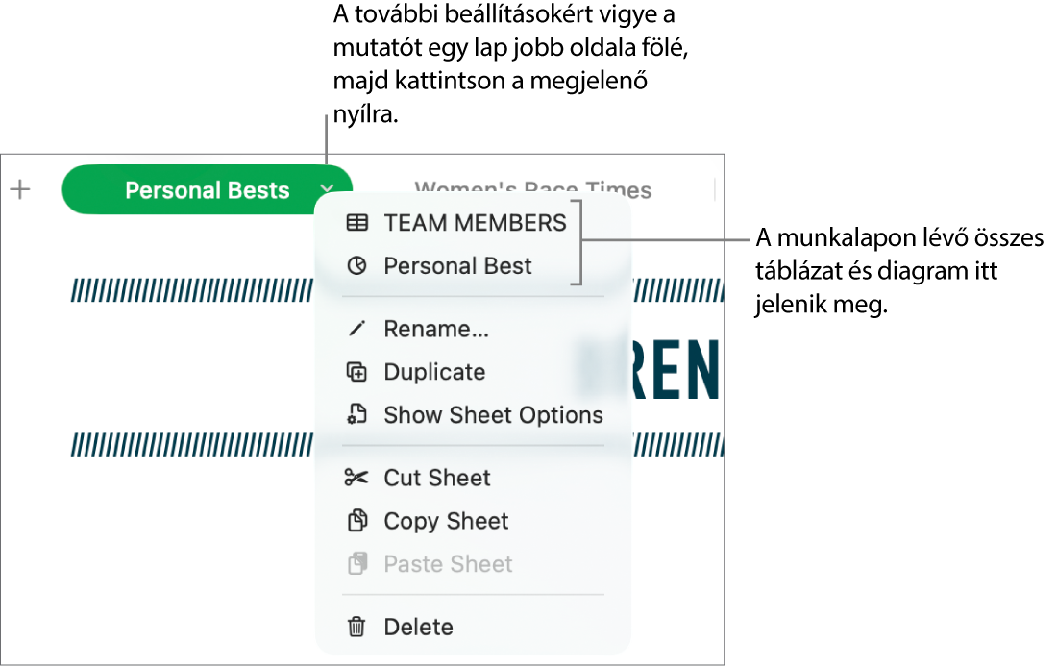Click the plus icon to add a new sheet

pyautogui.click(x=20, y=189)
